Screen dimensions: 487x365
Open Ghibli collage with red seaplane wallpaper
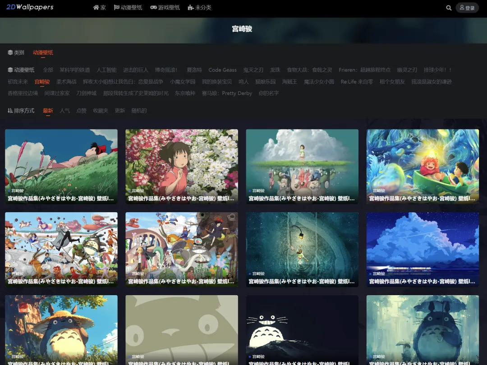pyautogui.click(x=182, y=250)
